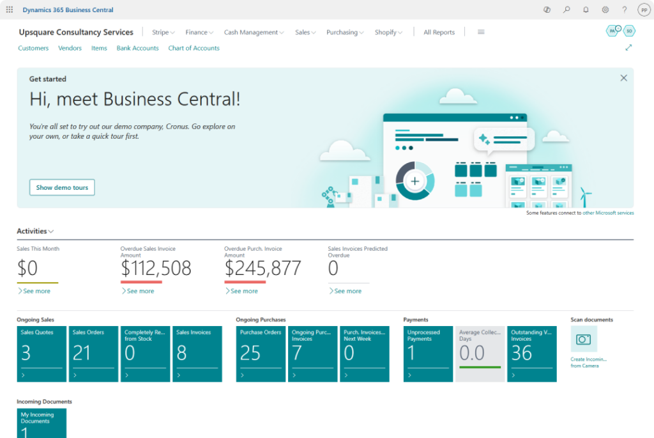
Task: Click the PP profile avatar
Action: click(644, 10)
